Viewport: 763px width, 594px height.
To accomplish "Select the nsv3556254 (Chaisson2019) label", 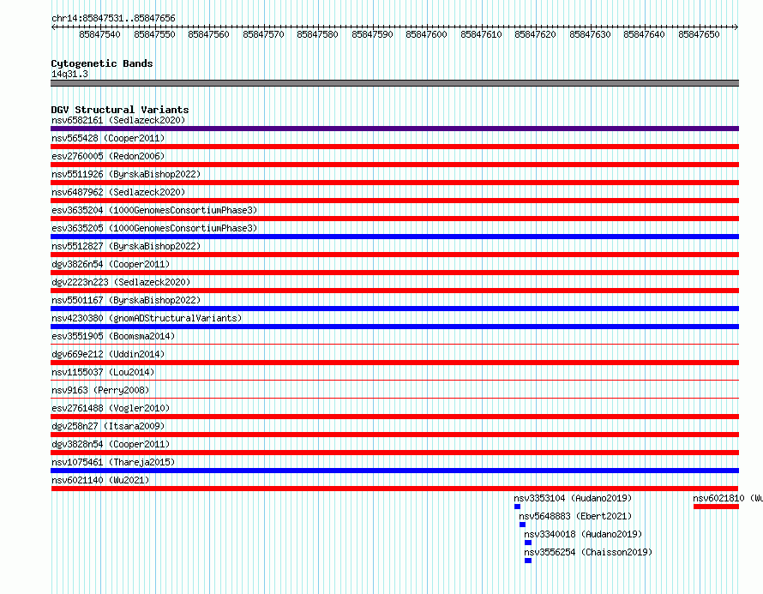I will coord(588,552).
